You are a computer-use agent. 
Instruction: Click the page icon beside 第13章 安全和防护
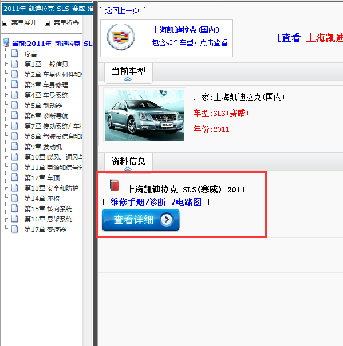[x=15, y=188]
